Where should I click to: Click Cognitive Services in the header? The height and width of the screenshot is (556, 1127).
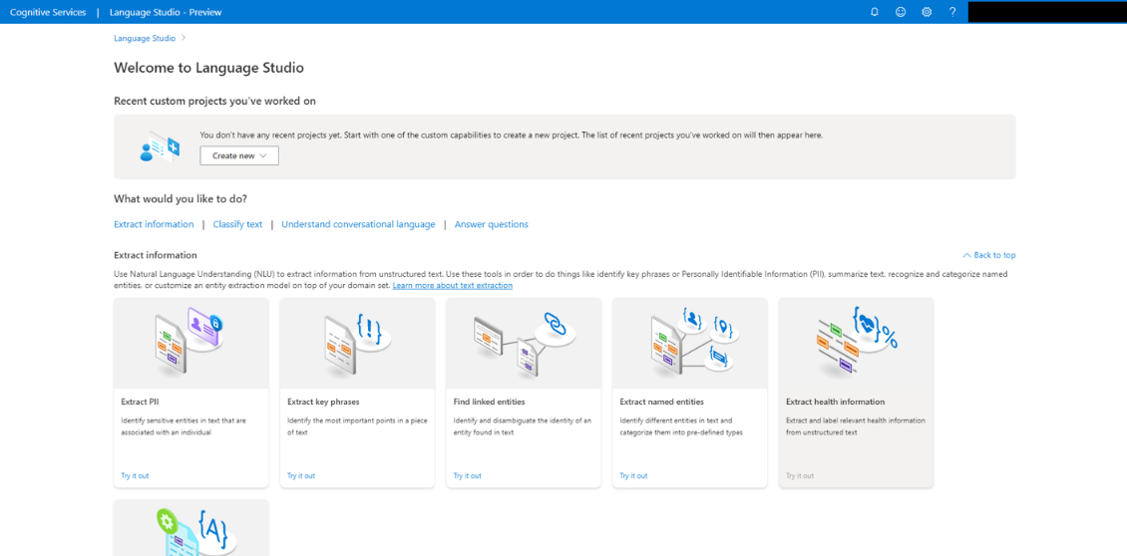click(48, 12)
